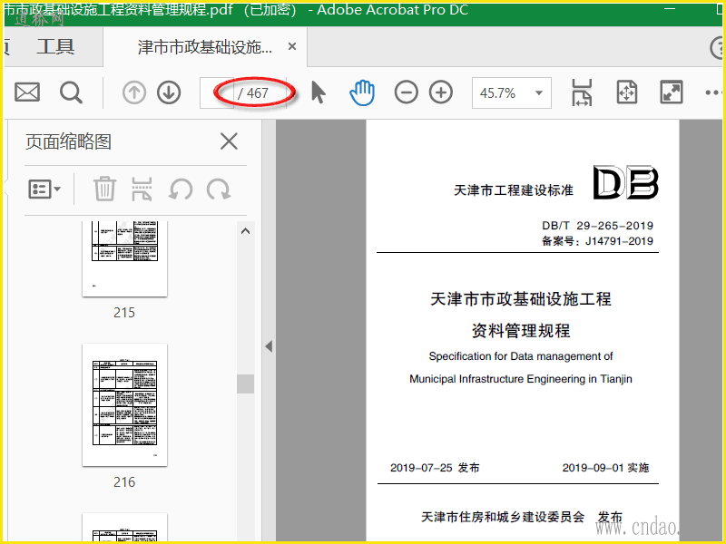
Task: Click the 216 page label
Action: pyautogui.click(x=124, y=482)
